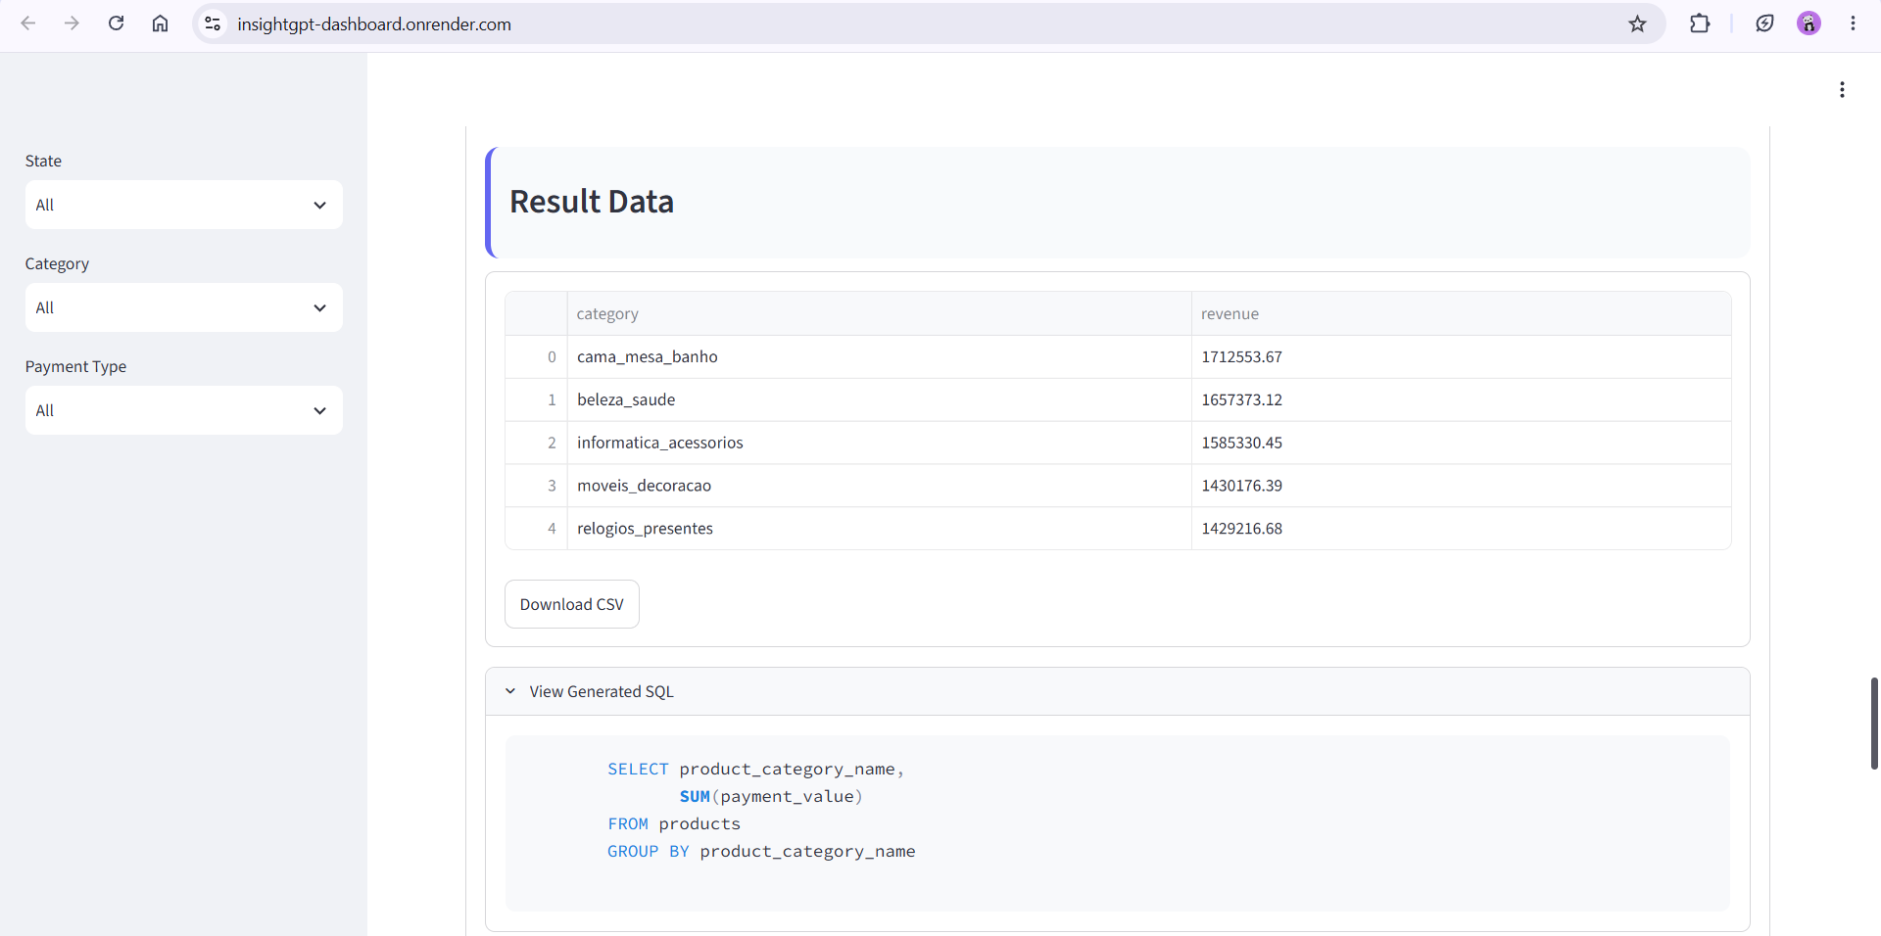
Task: Click the GROUP BY code line
Action: click(761, 852)
